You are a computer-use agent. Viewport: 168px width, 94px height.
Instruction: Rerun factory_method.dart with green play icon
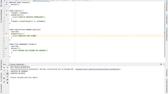(4, 68)
